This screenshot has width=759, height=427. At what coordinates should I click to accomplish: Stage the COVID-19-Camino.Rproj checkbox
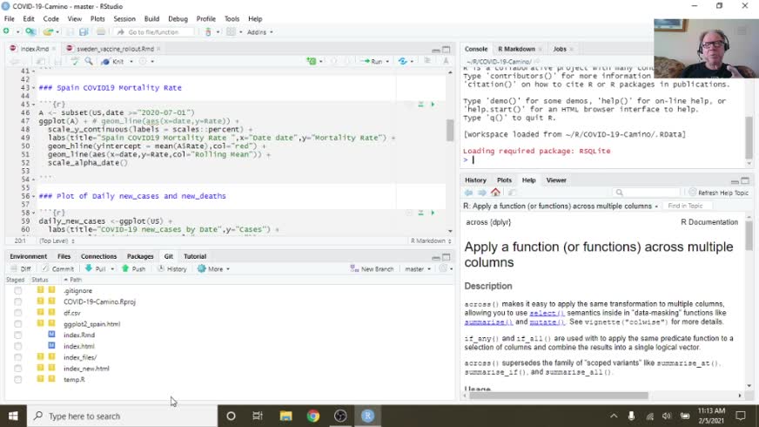pos(18,302)
